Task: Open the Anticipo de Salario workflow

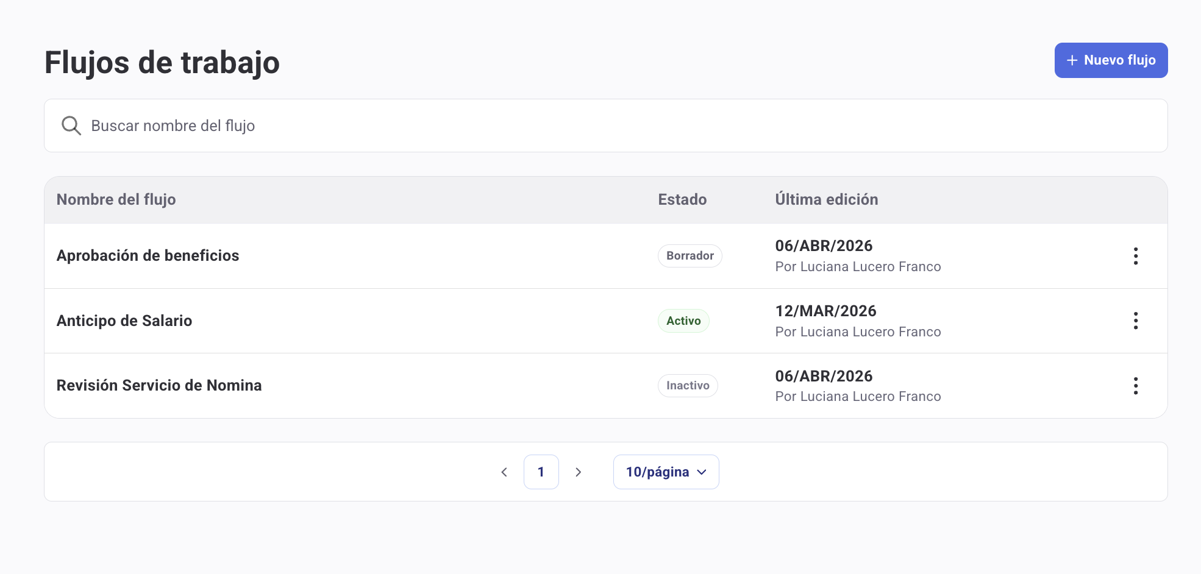Action: pyautogui.click(x=124, y=321)
